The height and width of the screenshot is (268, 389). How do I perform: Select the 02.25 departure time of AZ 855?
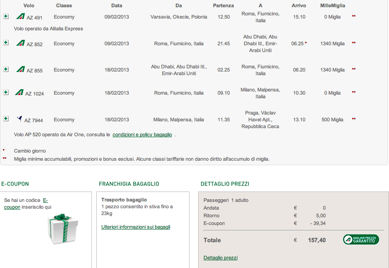(224, 70)
